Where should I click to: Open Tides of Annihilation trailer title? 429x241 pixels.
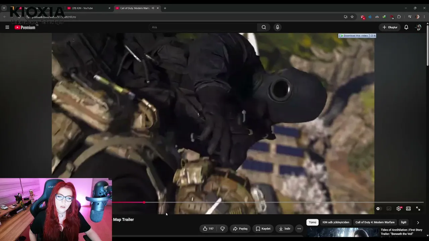(402, 232)
